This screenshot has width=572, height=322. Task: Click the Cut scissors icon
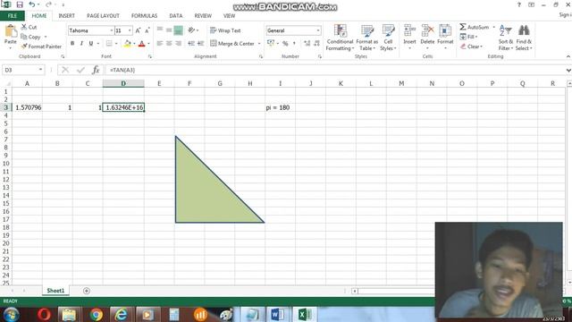click(x=24, y=27)
